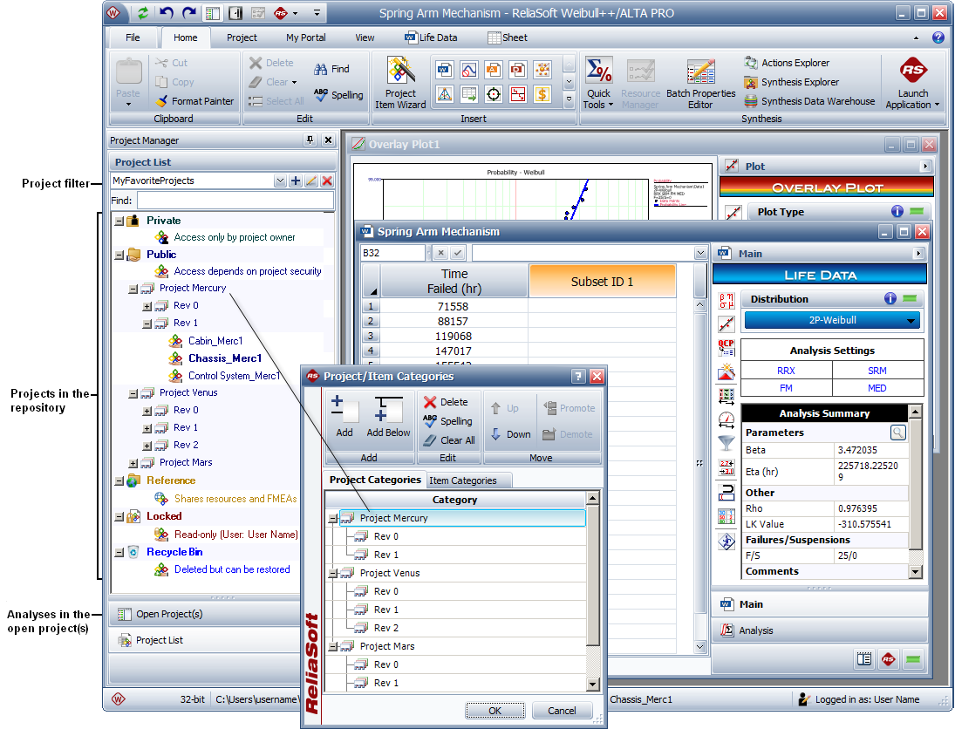Collapse the Project Mercury tree node
Viewport: 955px width, 729px height.
point(133,289)
